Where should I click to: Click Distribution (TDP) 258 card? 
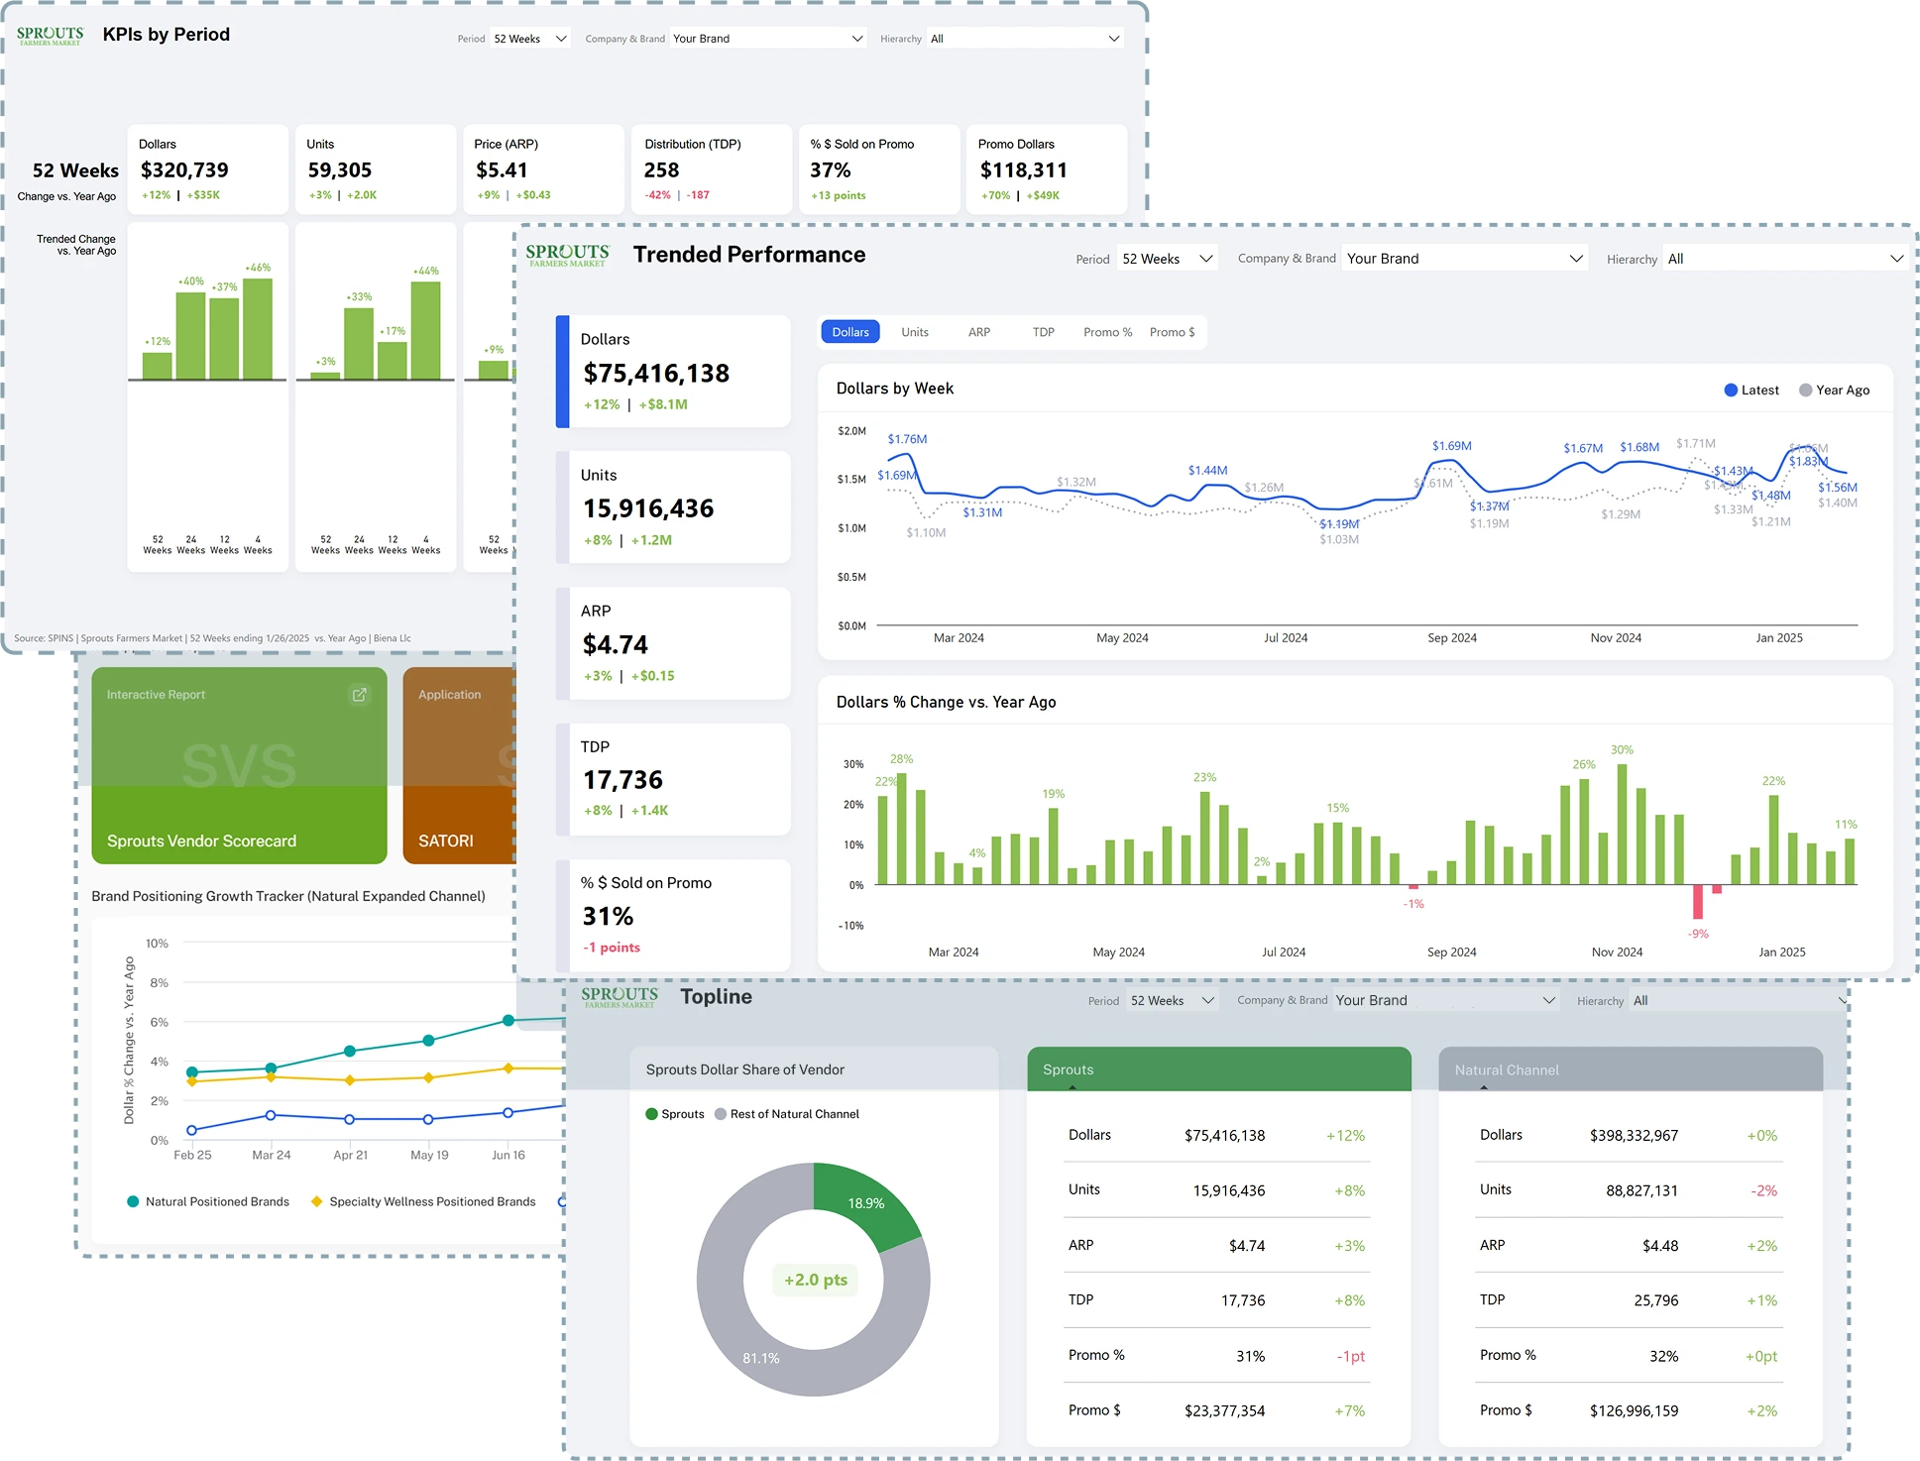click(712, 169)
